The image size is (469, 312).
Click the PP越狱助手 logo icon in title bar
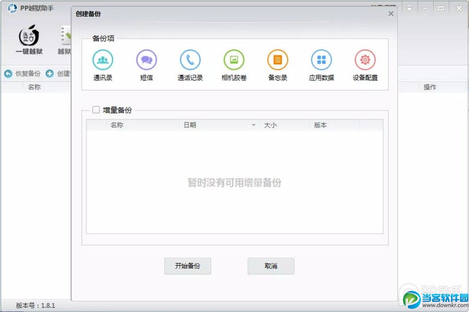(12, 8)
